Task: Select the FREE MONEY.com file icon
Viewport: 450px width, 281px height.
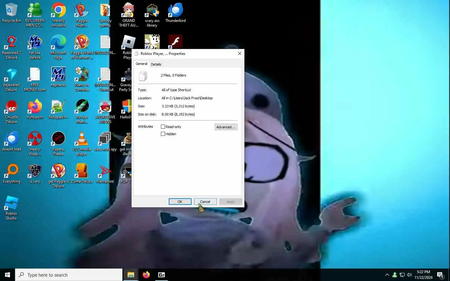Action: [x=35, y=79]
